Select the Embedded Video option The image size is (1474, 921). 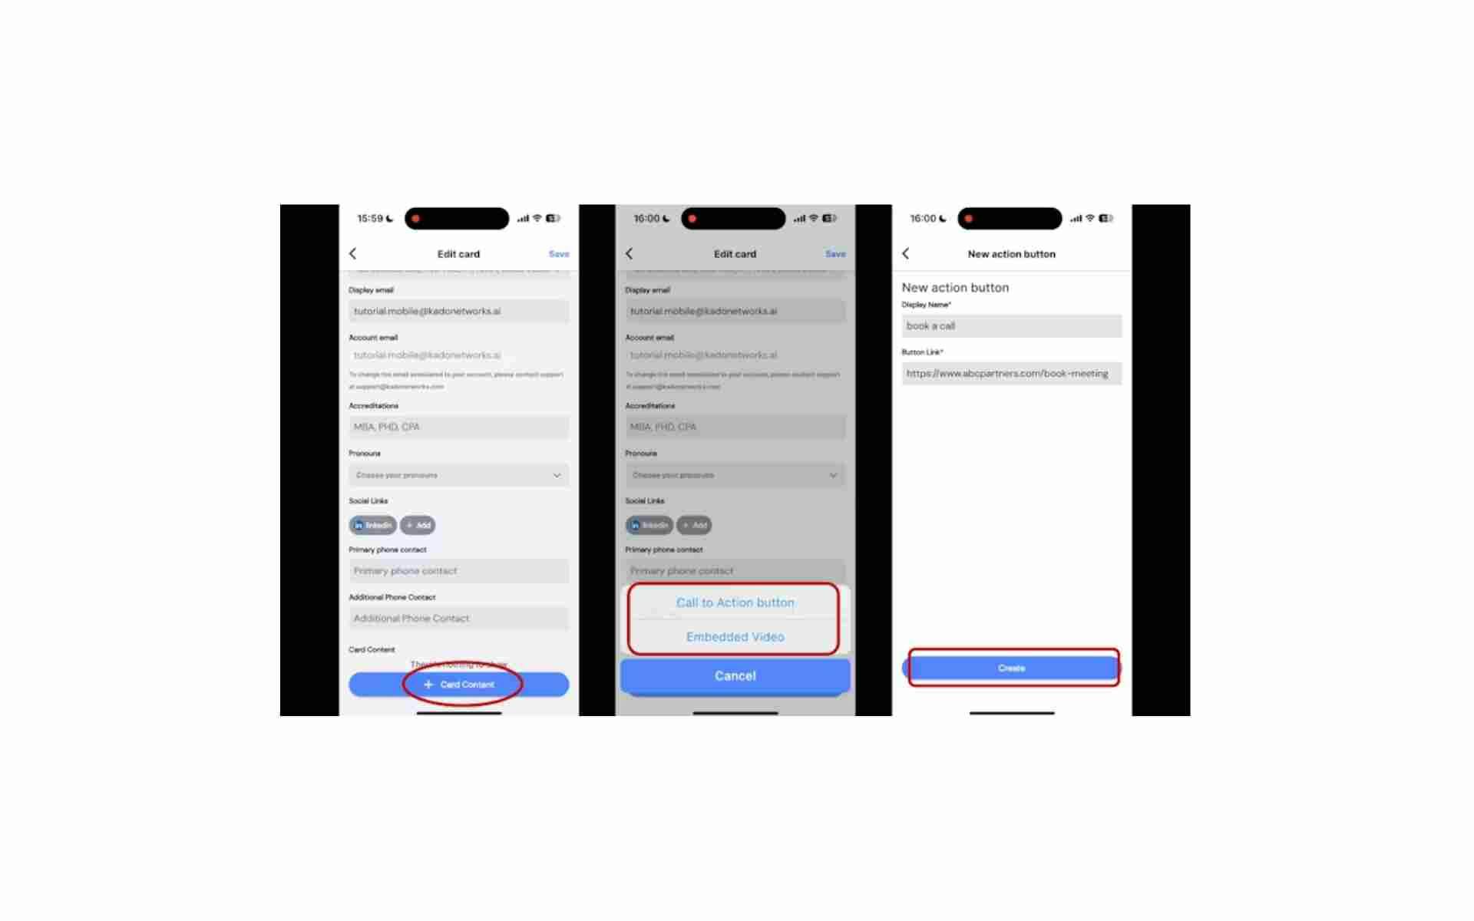[x=735, y=636]
